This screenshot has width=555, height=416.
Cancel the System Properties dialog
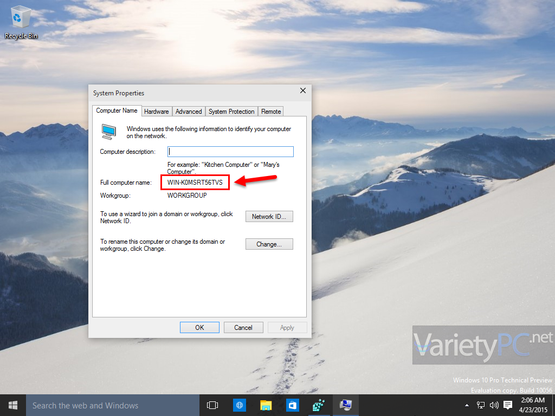coord(243,327)
